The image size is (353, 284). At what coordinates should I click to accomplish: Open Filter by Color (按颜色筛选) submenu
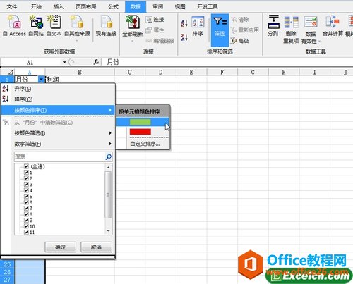pyautogui.click(x=58, y=133)
